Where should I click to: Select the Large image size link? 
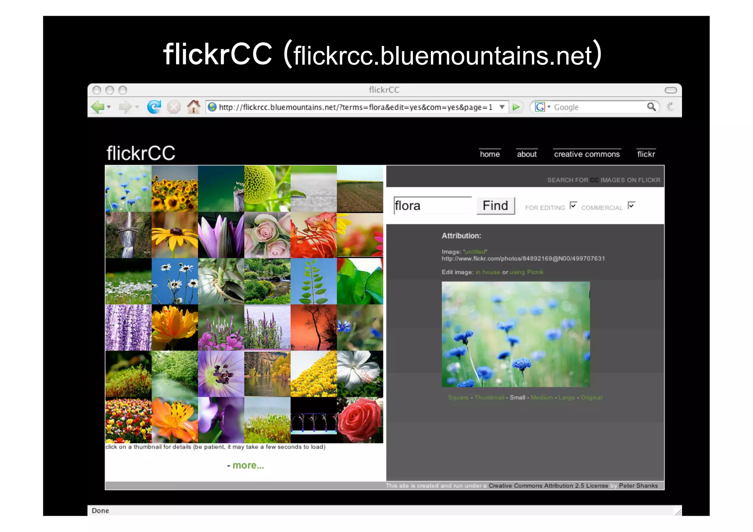pos(567,397)
